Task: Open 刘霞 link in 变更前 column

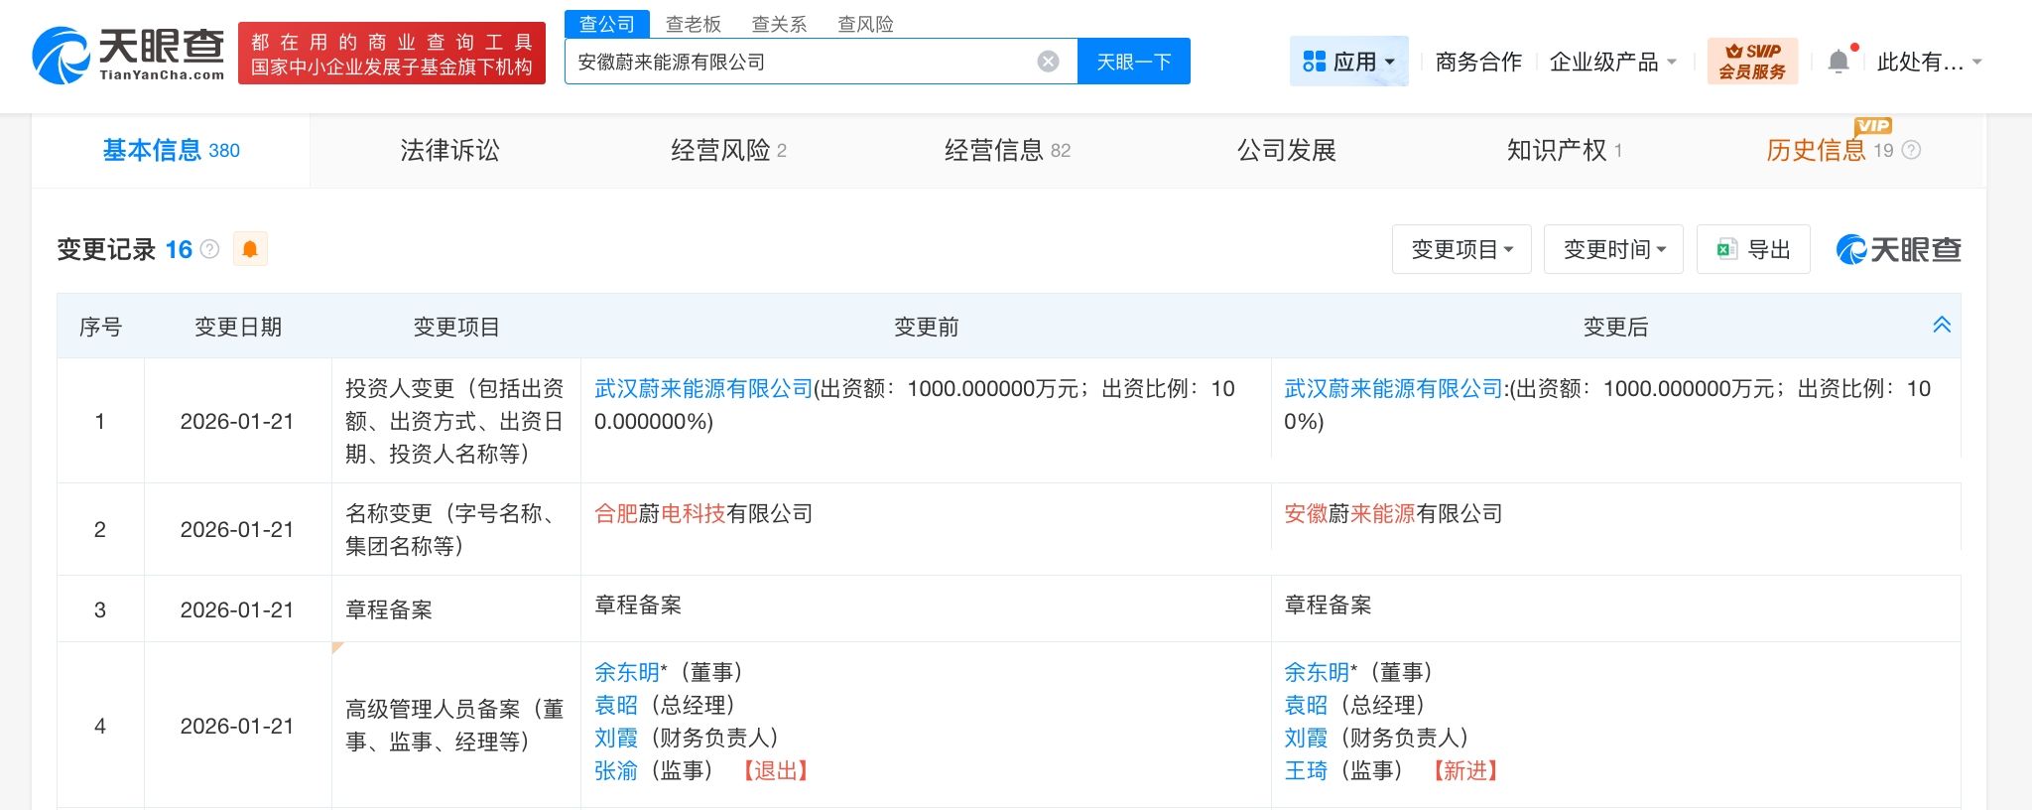Action: pyautogui.click(x=616, y=738)
